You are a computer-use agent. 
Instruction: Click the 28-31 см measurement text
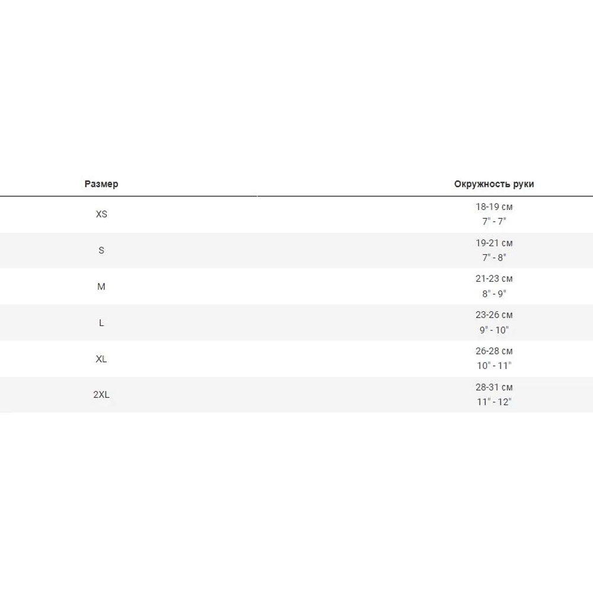(x=494, y=387)
